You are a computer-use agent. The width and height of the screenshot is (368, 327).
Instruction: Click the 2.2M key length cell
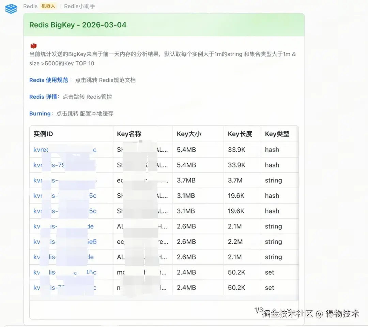tap(235, 241)
